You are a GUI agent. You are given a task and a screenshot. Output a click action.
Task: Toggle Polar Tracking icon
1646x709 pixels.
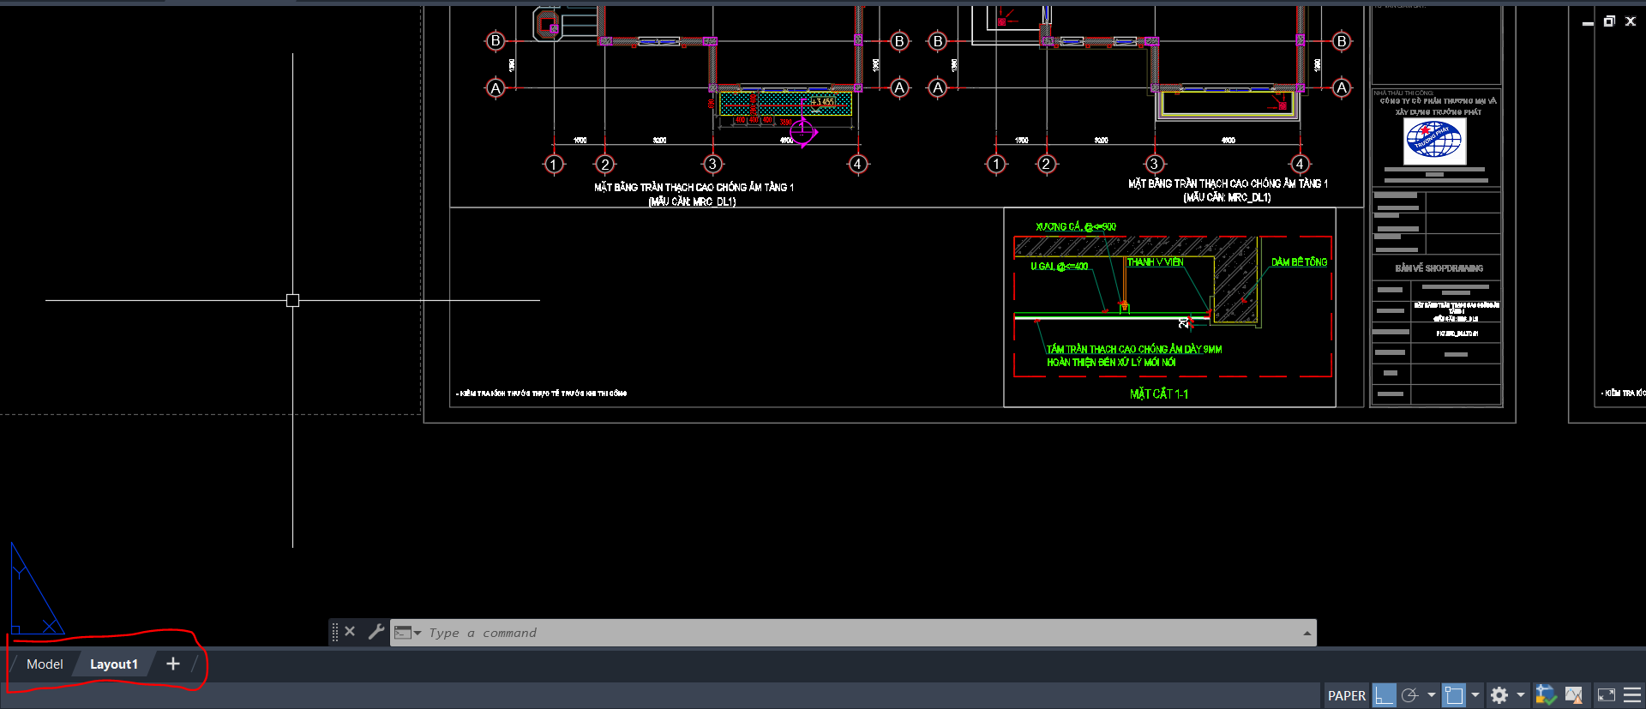pyautogui.click(x=1410, y=695)
